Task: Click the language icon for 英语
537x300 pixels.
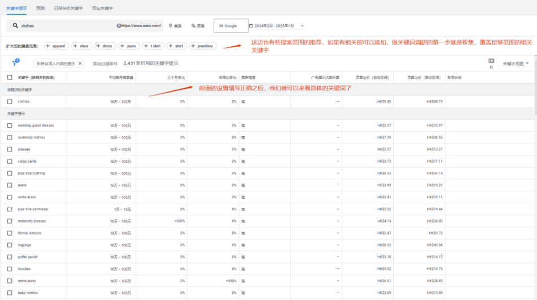Action: click(x=193, y=25)
